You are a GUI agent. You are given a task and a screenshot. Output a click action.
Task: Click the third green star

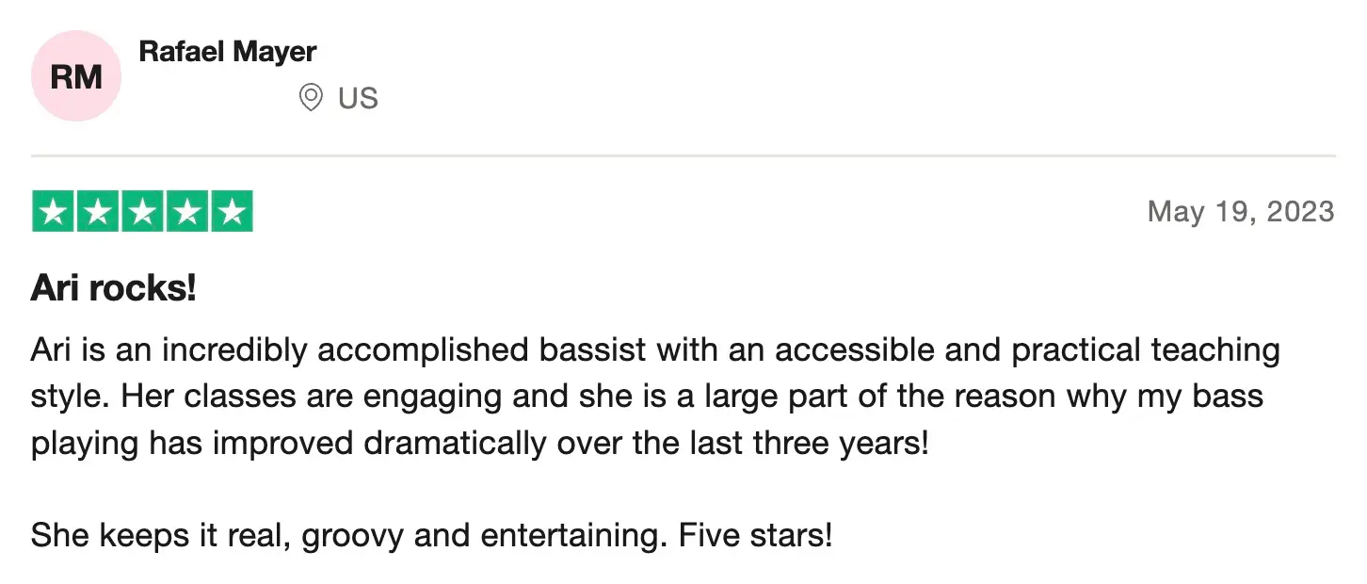(142, 211)
